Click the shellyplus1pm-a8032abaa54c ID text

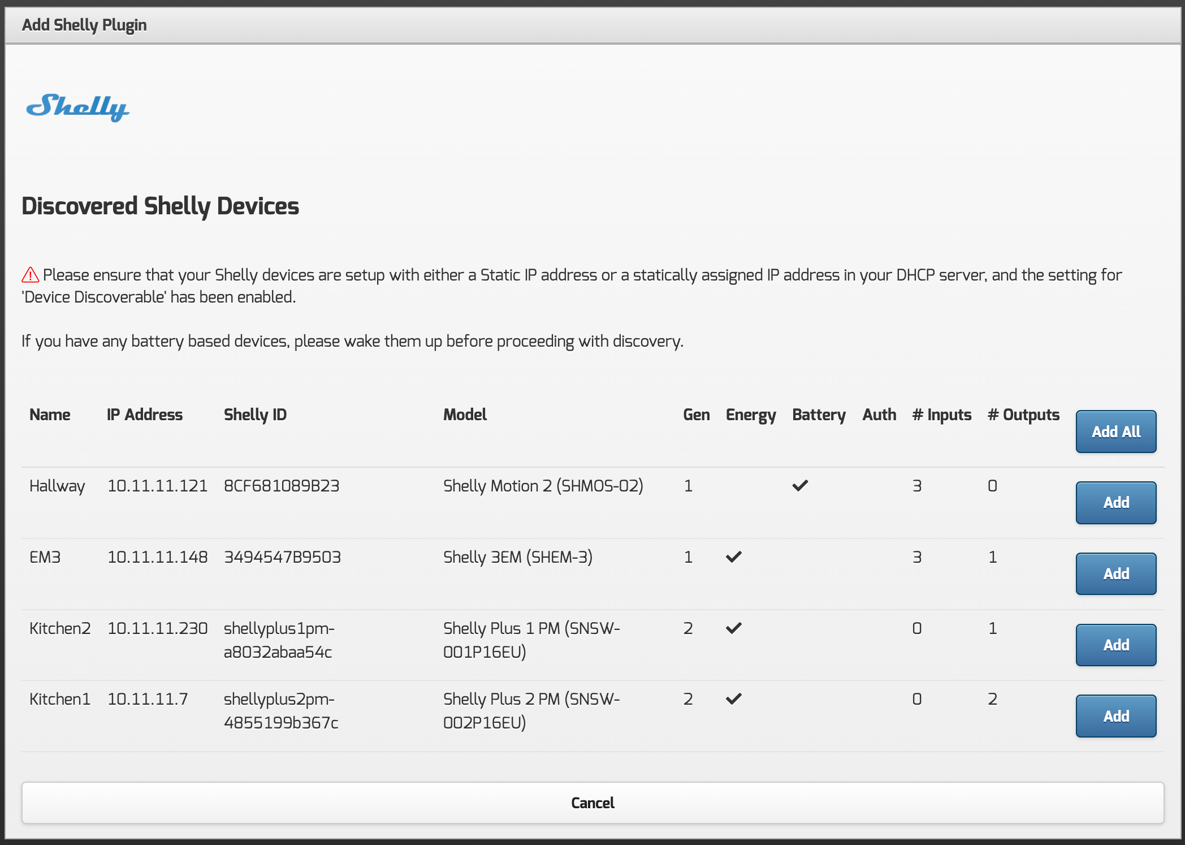(279, 640)
